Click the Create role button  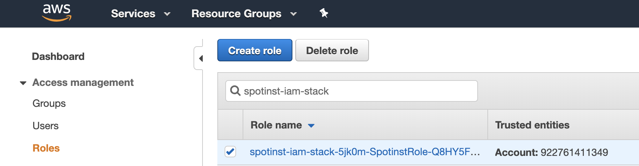[255, 50]
